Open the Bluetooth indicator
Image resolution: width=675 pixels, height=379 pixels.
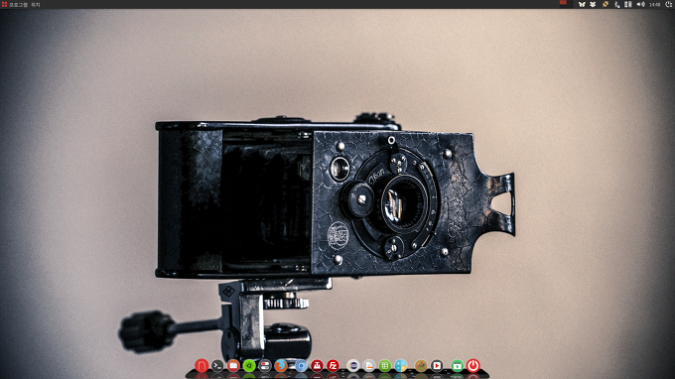click(616, 4)
